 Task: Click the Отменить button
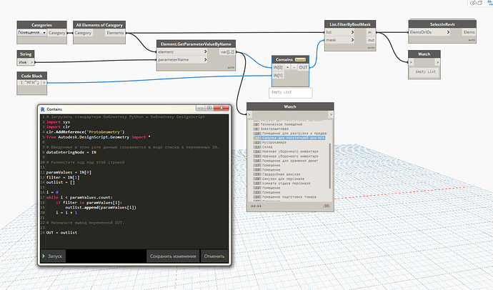pyautogui.click(x=214, y=256)
